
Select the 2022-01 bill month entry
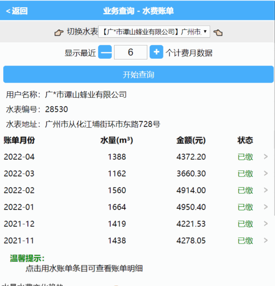point(19,207)
